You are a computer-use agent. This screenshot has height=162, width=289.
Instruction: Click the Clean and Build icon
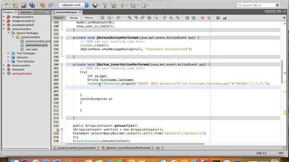click(113, 5)
